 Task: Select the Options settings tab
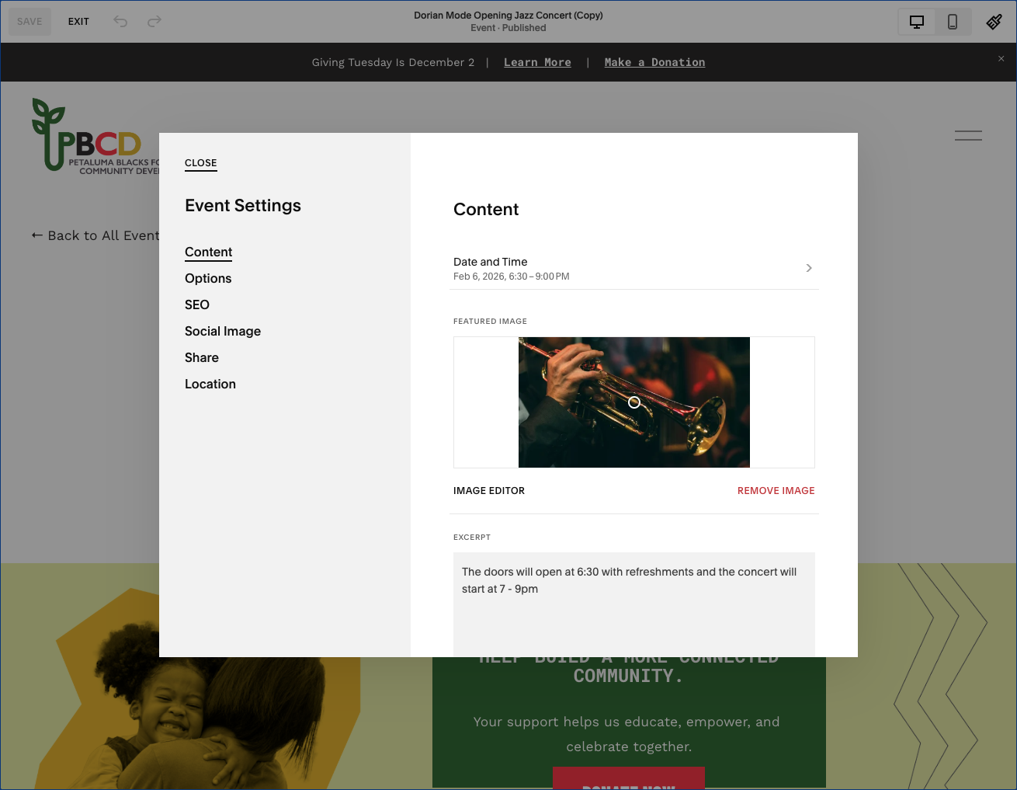click(x=208, y=278)
